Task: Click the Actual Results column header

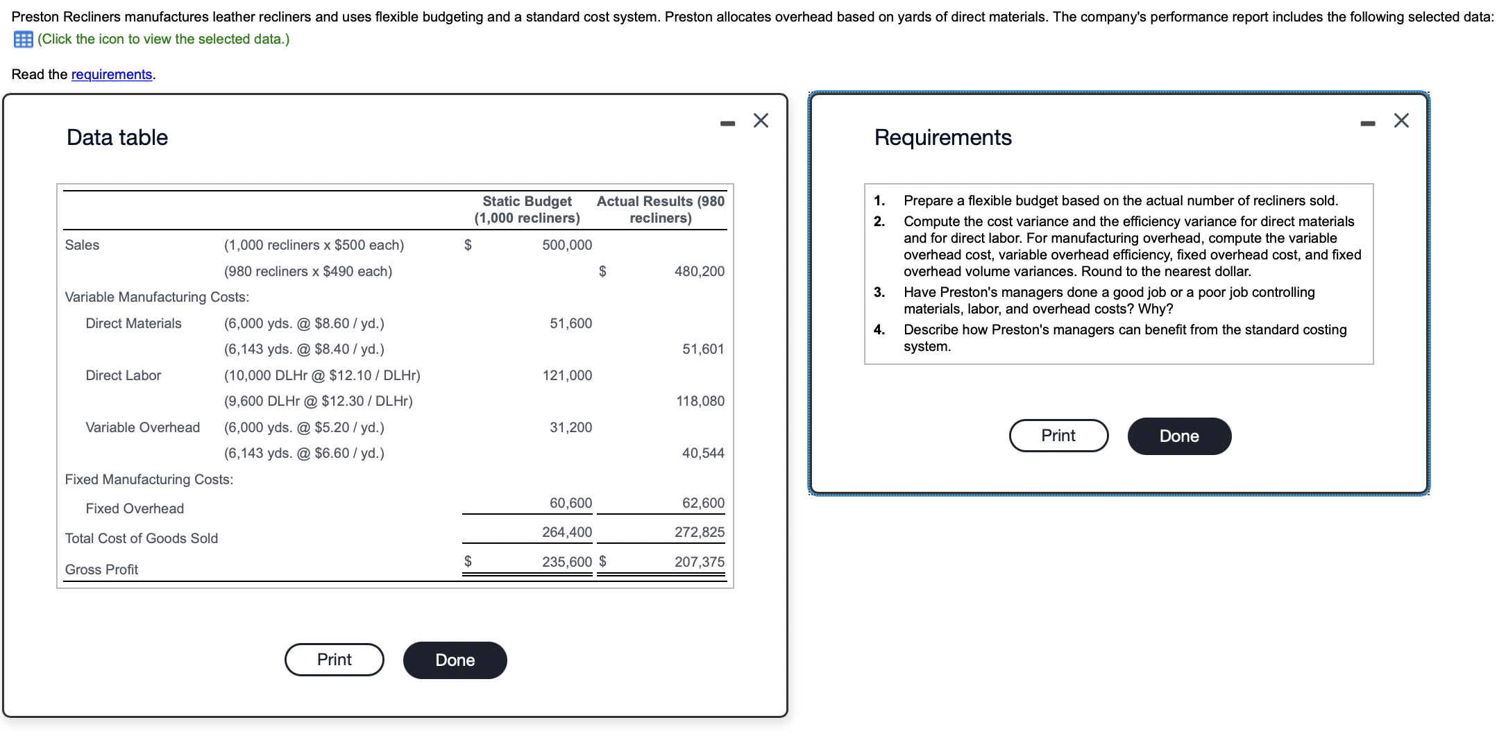Action: click(x=660, y=209)
